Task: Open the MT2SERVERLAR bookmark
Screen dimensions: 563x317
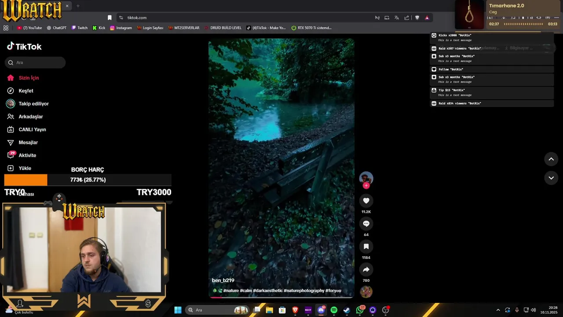Action: click(183, 28)
